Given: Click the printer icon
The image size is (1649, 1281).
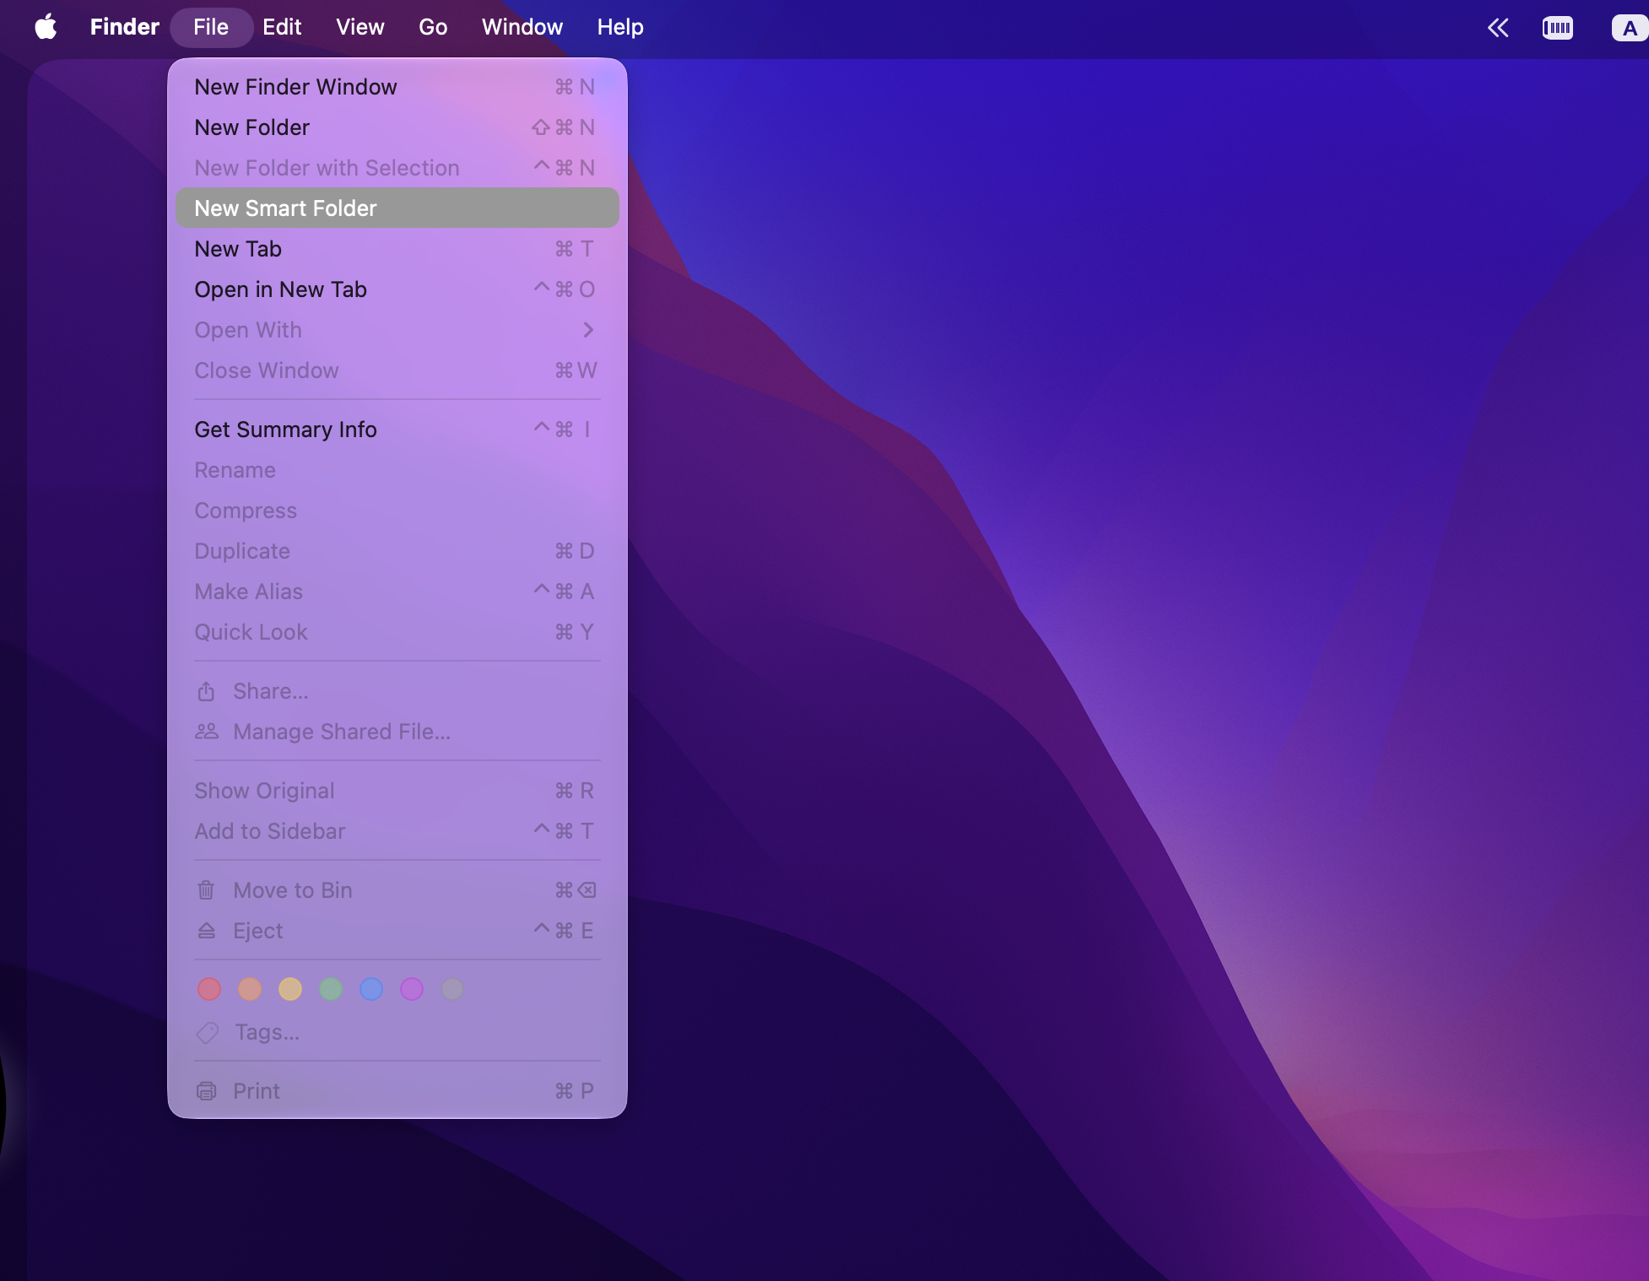Looking at the screenshot, I should pos(206,1091).
